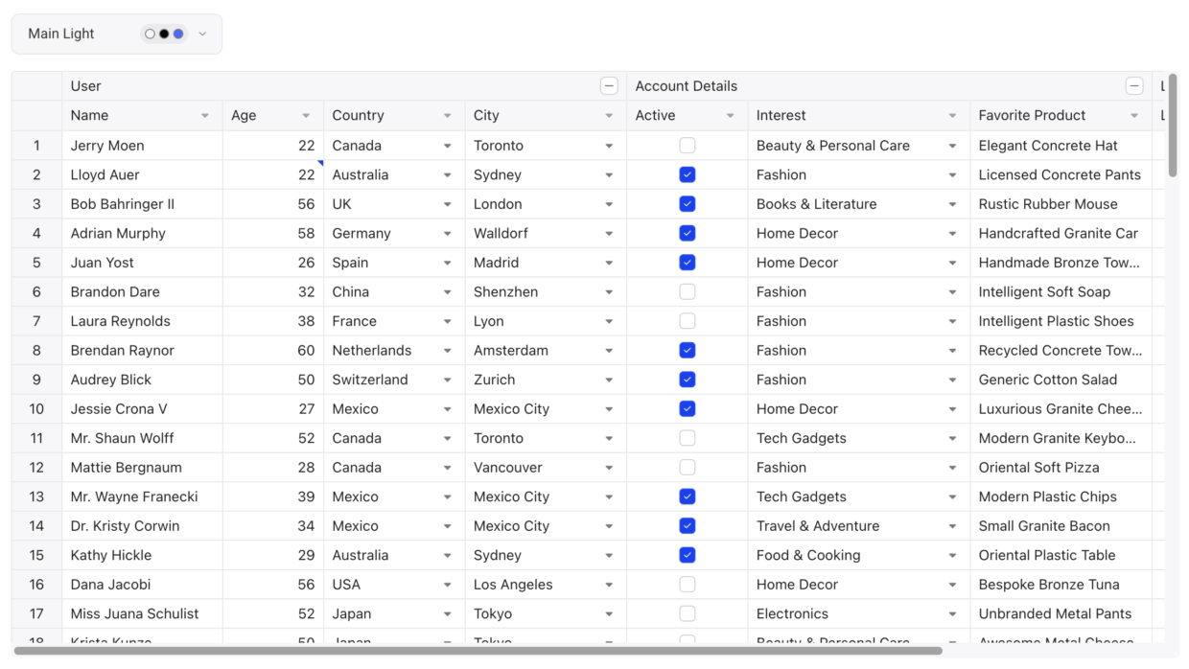Open the Main Light theme dropdown

click(x=117, y=34)
